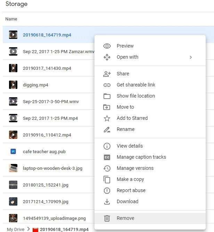Select Preview from the context menu
This screenshot has height=232, width=214.
[150, 46]
